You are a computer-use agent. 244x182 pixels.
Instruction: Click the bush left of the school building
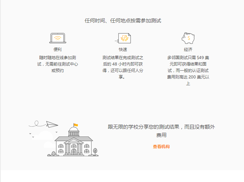(x=53, y=154)
